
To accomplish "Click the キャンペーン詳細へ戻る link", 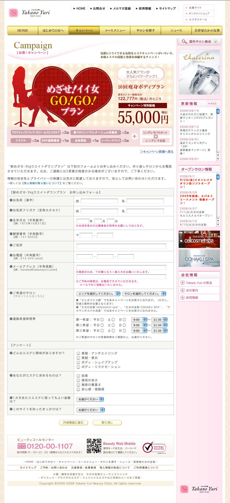I will click(157, 152).
